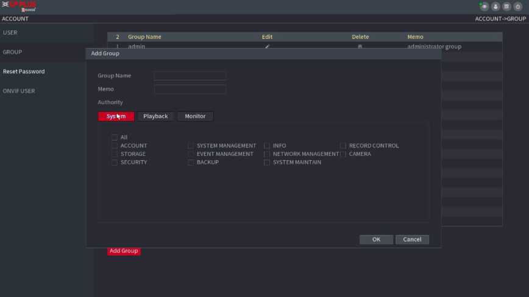Select USER in the left sidebar

click(10, 32)
